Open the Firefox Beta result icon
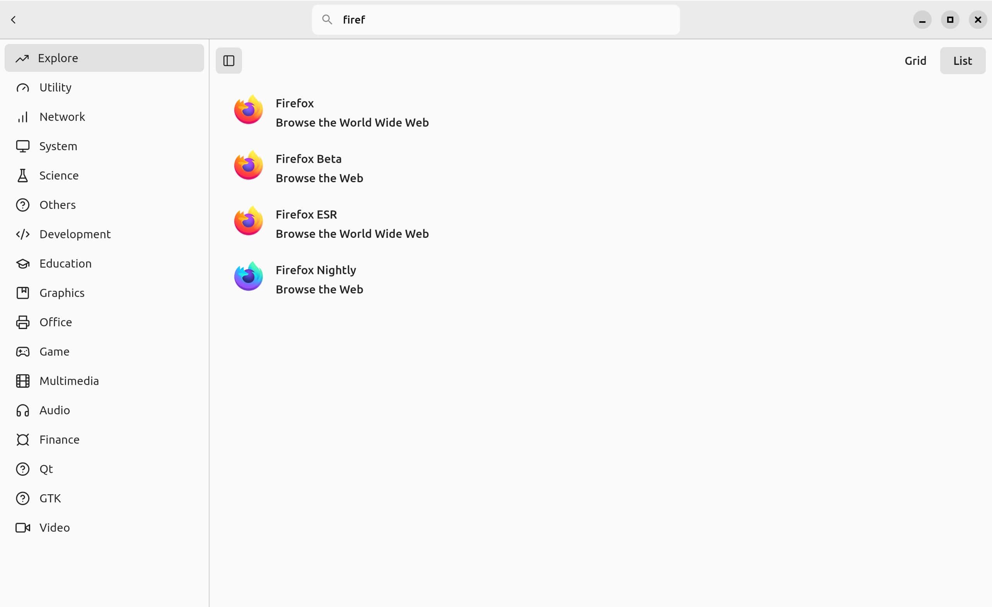The width and height of the screenshot is (992, 607). [x=249, y=166]
